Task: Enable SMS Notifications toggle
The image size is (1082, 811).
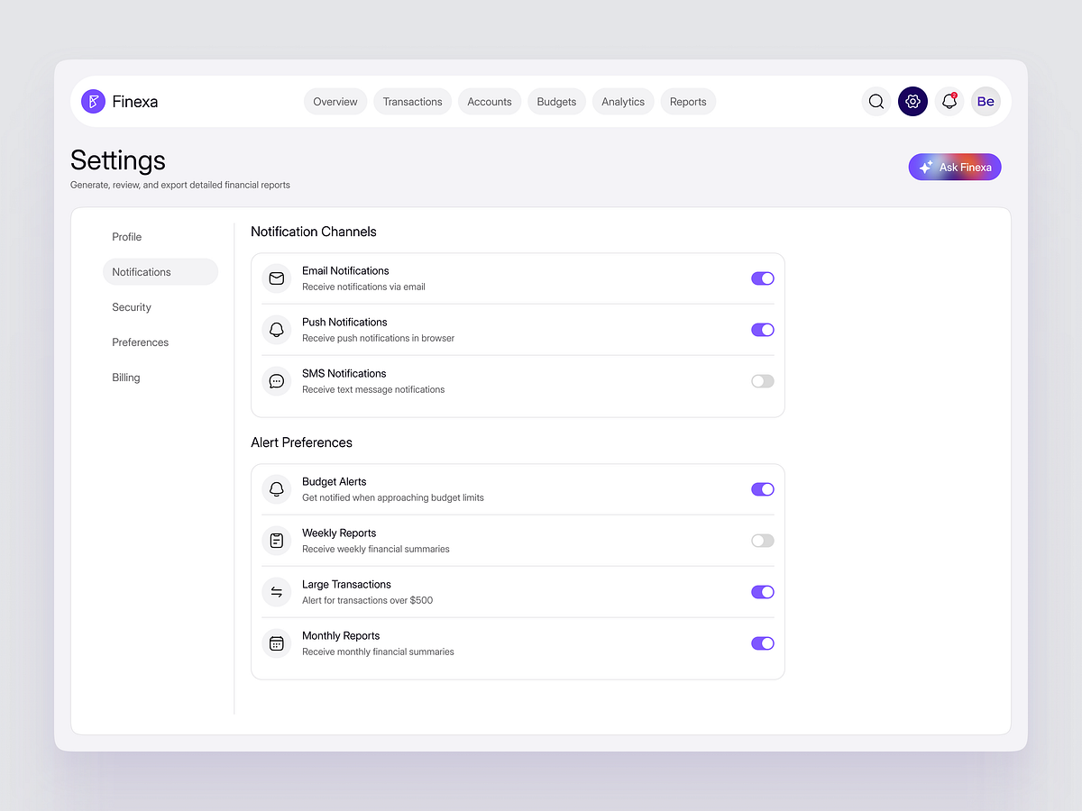Action: pyautogui.click(x=762, y=380)
